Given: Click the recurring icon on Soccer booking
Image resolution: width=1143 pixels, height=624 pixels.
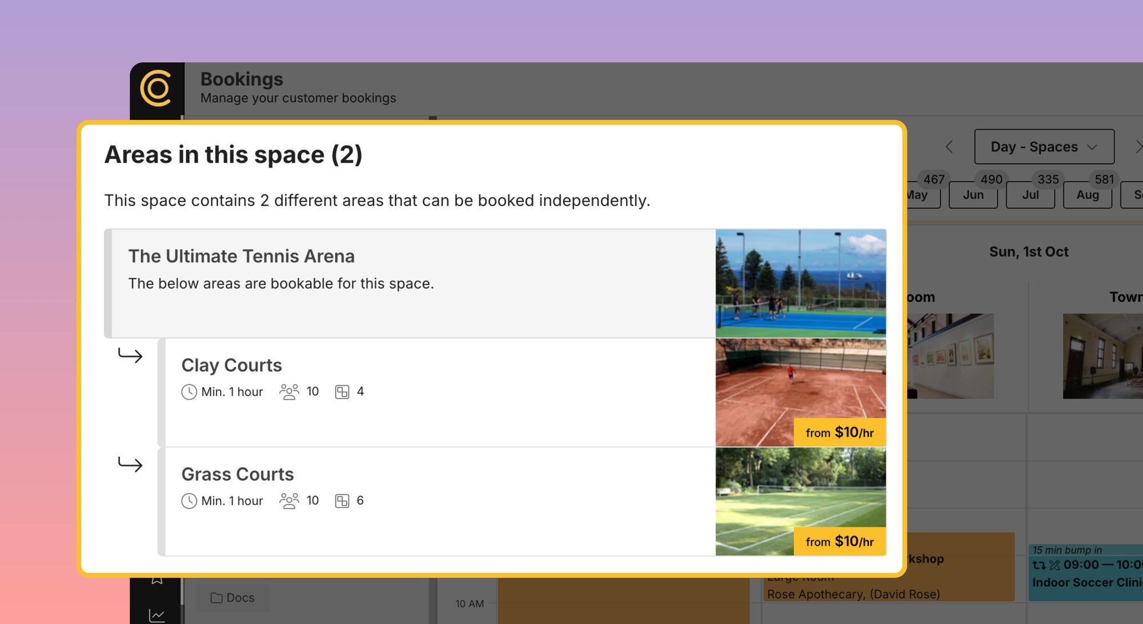Looking at the screenshot, I should pyautogui.click(x=1039, y=565).
